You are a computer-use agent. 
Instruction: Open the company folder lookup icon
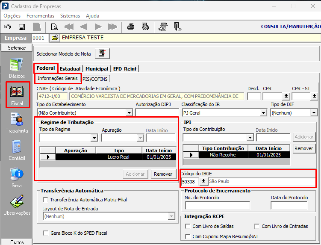coord(55,38)
